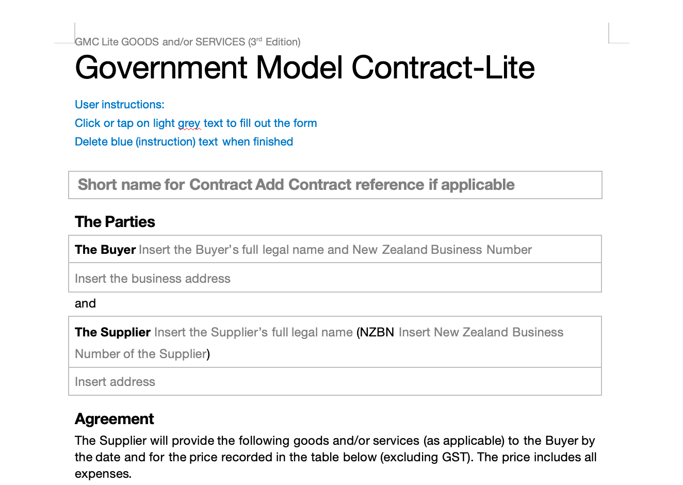
Task: Click the Government Model Contract-Lite title
Action: (x=305, y=67)
